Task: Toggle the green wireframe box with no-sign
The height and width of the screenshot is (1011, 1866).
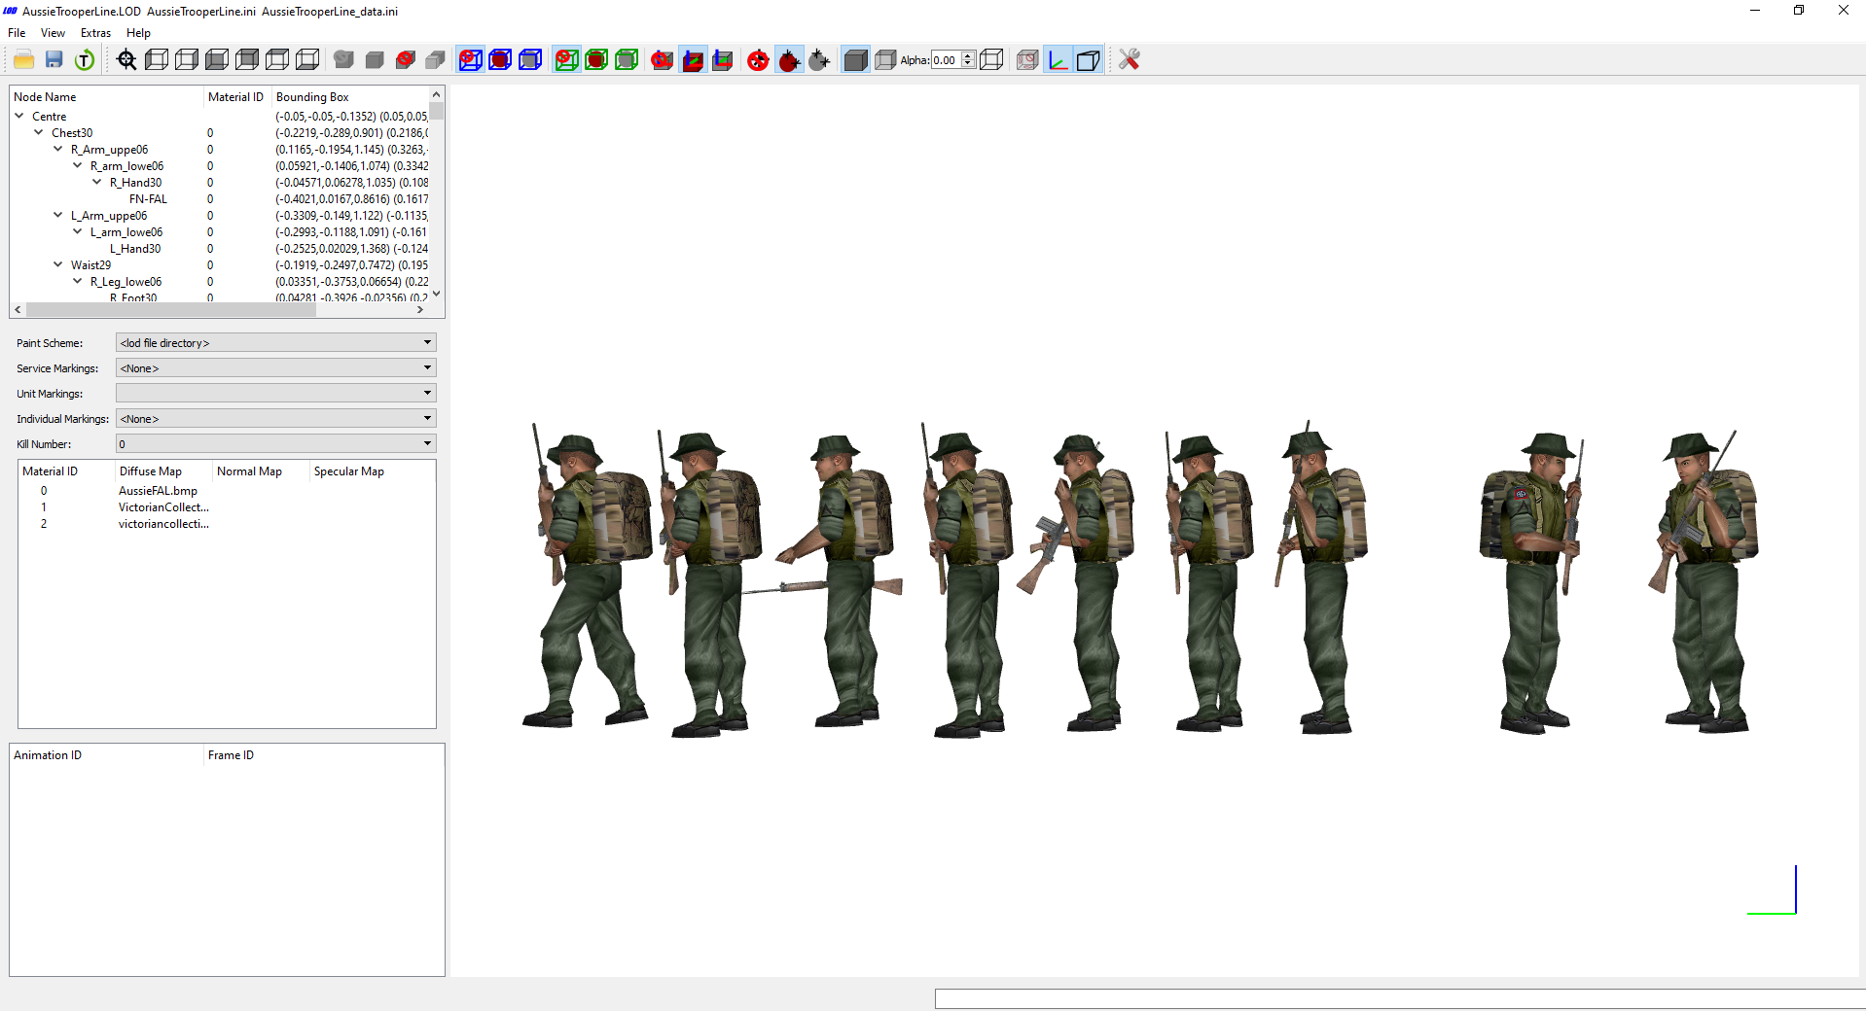Action: (x=566, y=60)
